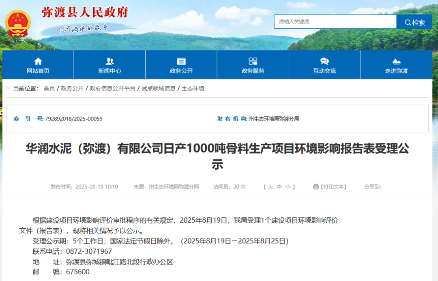Viewport: 438px width, 281px height.
Task: Click the 打印文本 print link
Action: pyautogui.click(x=333, y=187)
